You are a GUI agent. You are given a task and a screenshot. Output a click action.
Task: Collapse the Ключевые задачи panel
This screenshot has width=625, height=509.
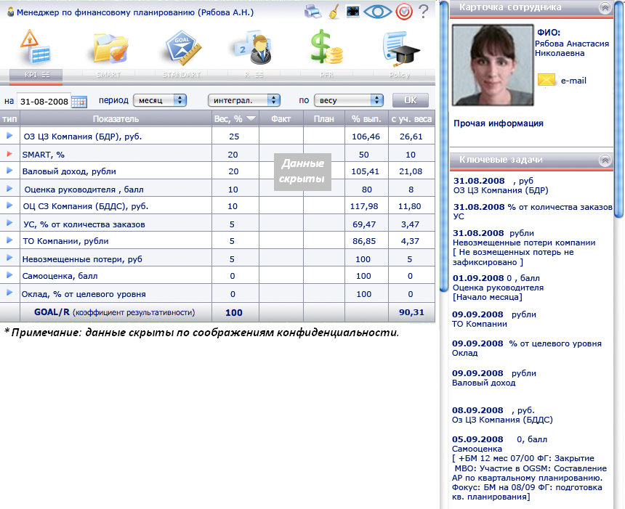[x=605, y=160]
